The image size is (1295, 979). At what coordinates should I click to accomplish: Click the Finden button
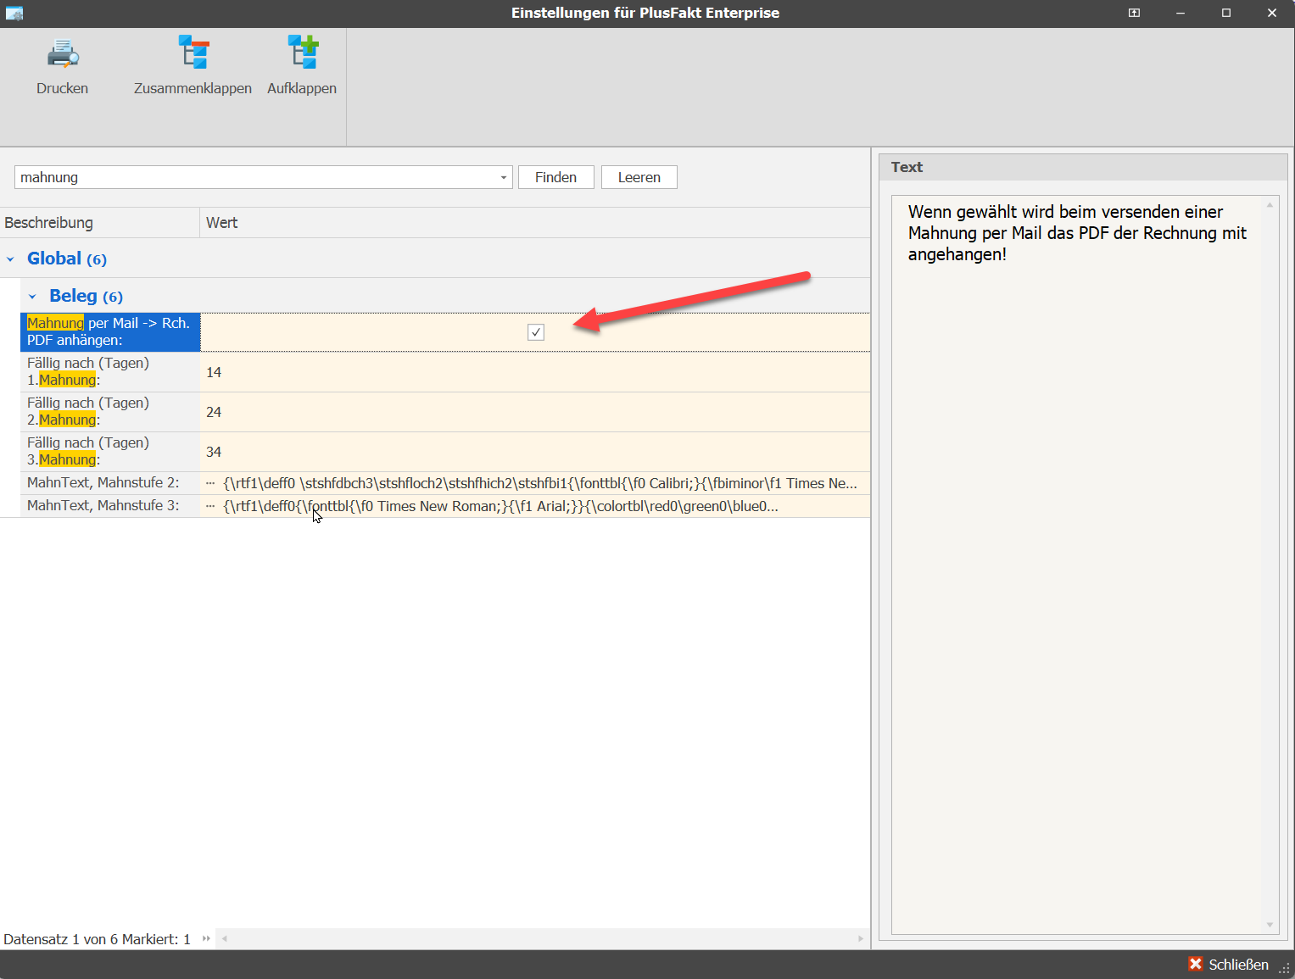[555, 177]
